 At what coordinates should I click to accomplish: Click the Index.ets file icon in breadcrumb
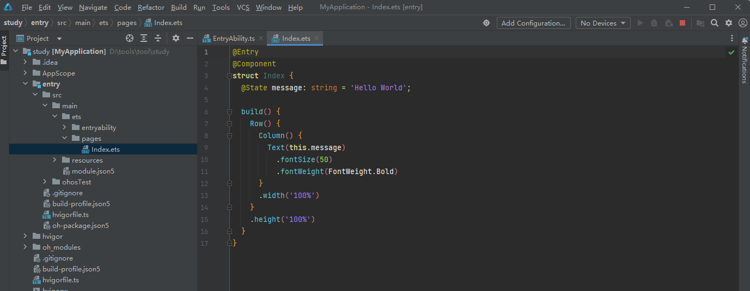[x=148, y=23]
